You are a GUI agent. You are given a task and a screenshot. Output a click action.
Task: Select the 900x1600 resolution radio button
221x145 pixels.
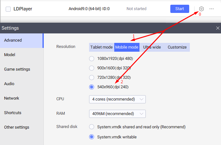(92, 68)
